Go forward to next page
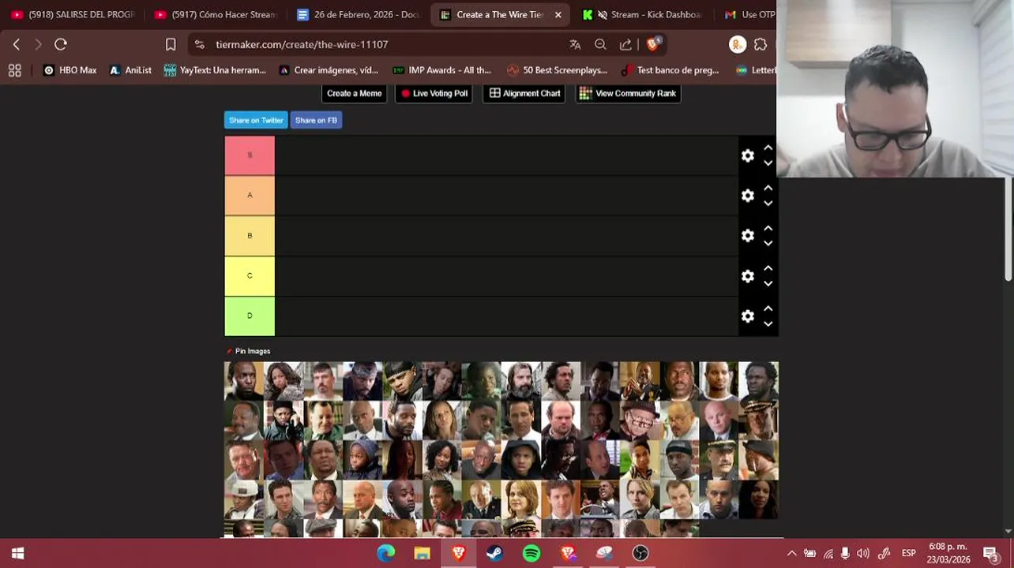This screenshot has width=1014, height=568. tap(38, 44)
